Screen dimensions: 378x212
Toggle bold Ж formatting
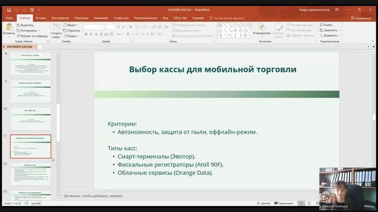pos(86,34)
